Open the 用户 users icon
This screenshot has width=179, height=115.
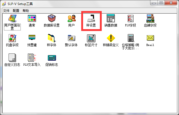71,18
